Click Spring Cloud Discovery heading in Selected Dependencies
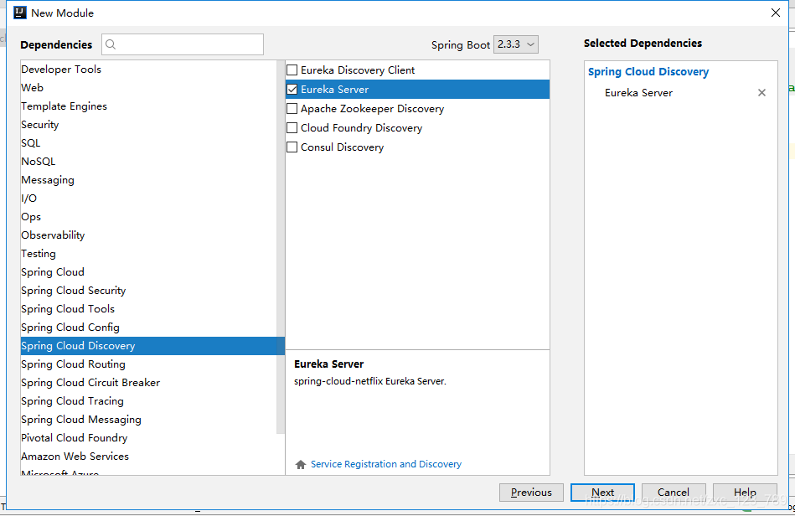 [x=648, y=72]
